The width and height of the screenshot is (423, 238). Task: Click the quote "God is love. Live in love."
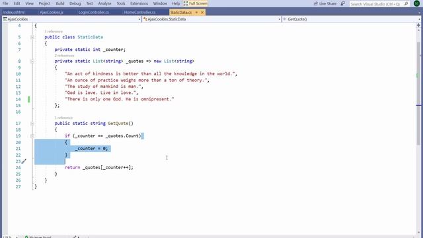tap(100, 93)
